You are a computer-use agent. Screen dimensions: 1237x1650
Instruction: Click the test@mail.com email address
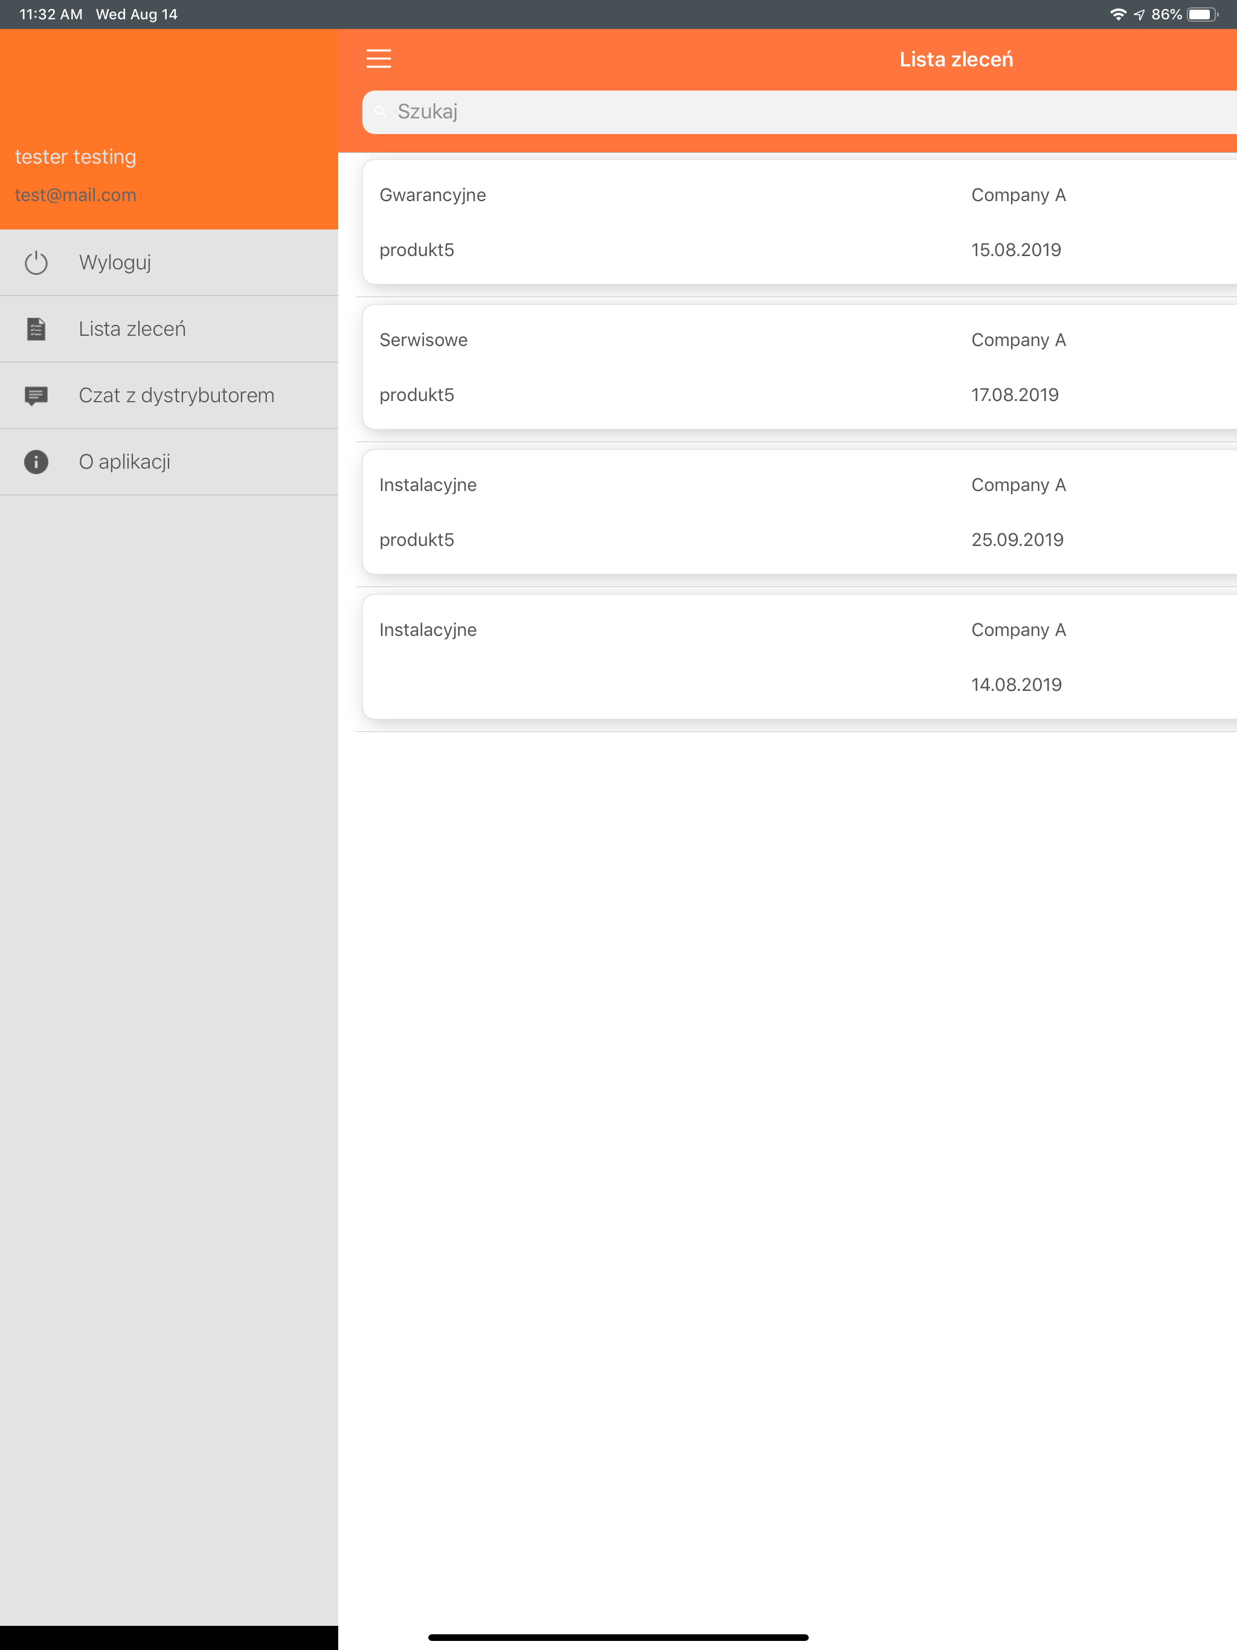click(x=76, y=194)
